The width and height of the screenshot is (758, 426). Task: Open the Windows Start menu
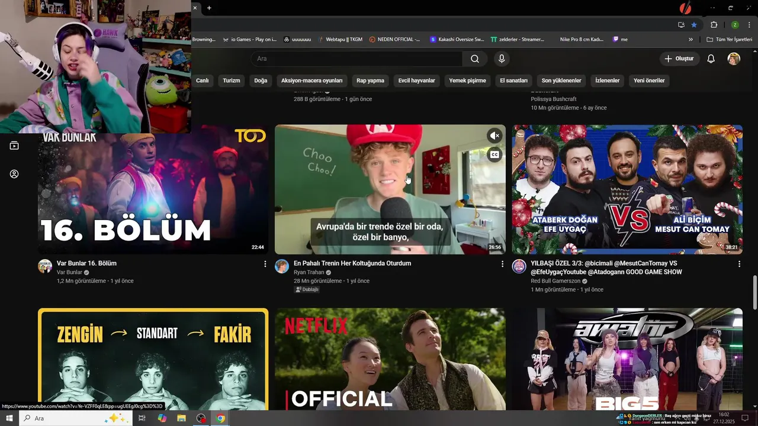(x=9, y=418)
